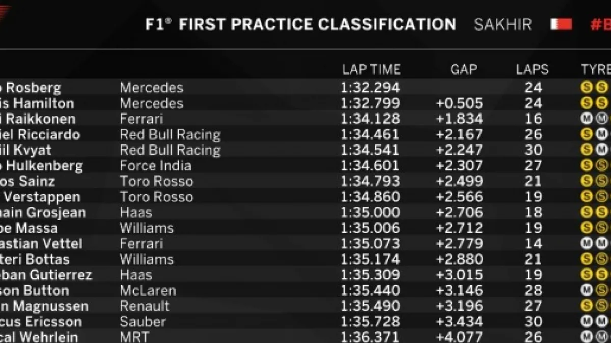Select the Force India team name
The height and width of the screenshot is (343, 611).
point(155,166)
